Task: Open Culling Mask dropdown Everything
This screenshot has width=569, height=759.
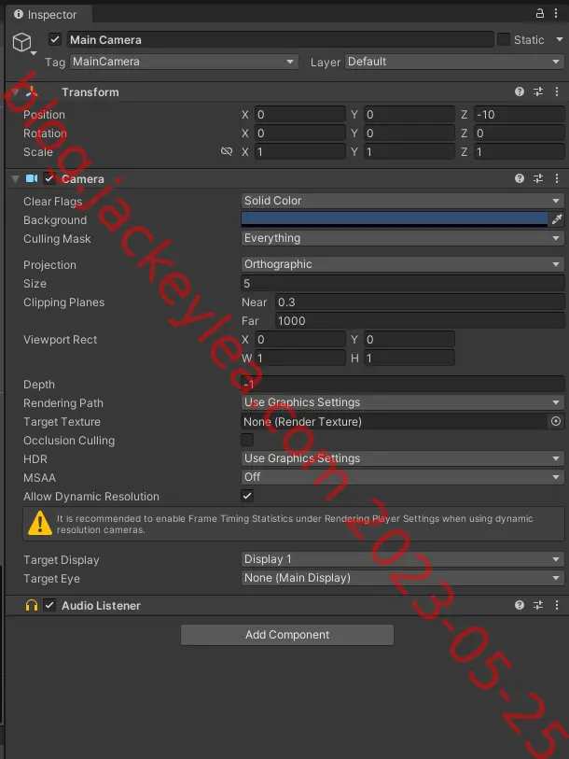Action: pos(403,238)
